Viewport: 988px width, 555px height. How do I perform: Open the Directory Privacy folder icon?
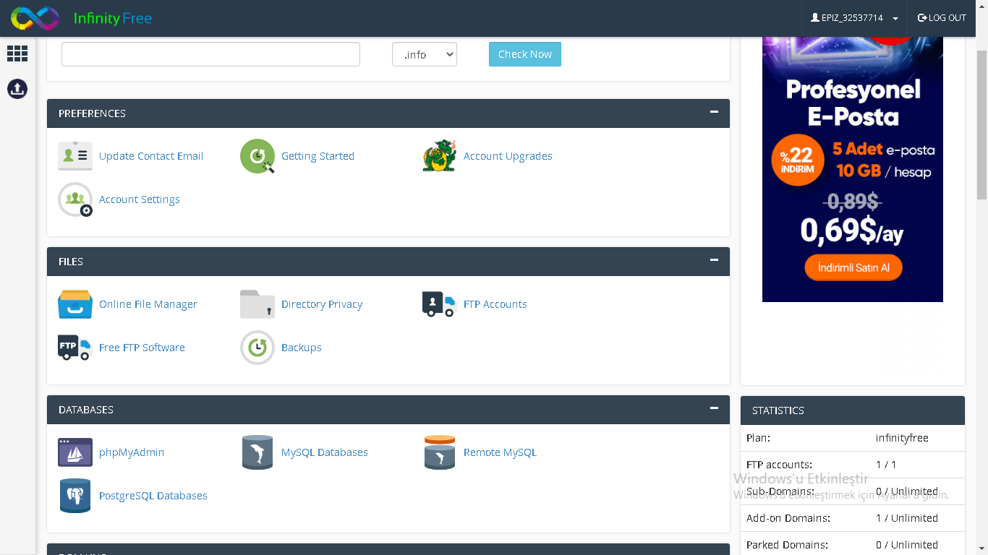click(x=257, y=304)
